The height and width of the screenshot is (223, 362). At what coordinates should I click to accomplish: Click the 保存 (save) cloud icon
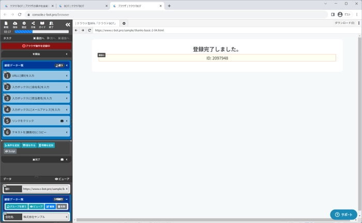click(x=14, y=25)
